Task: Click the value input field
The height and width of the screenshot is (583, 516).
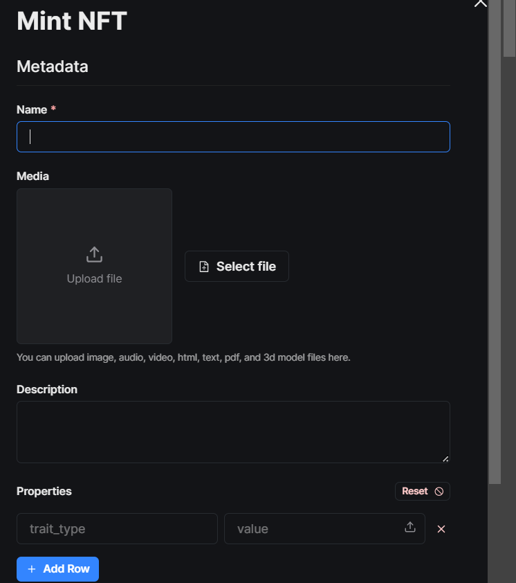Action: click(x=315, y=529)
